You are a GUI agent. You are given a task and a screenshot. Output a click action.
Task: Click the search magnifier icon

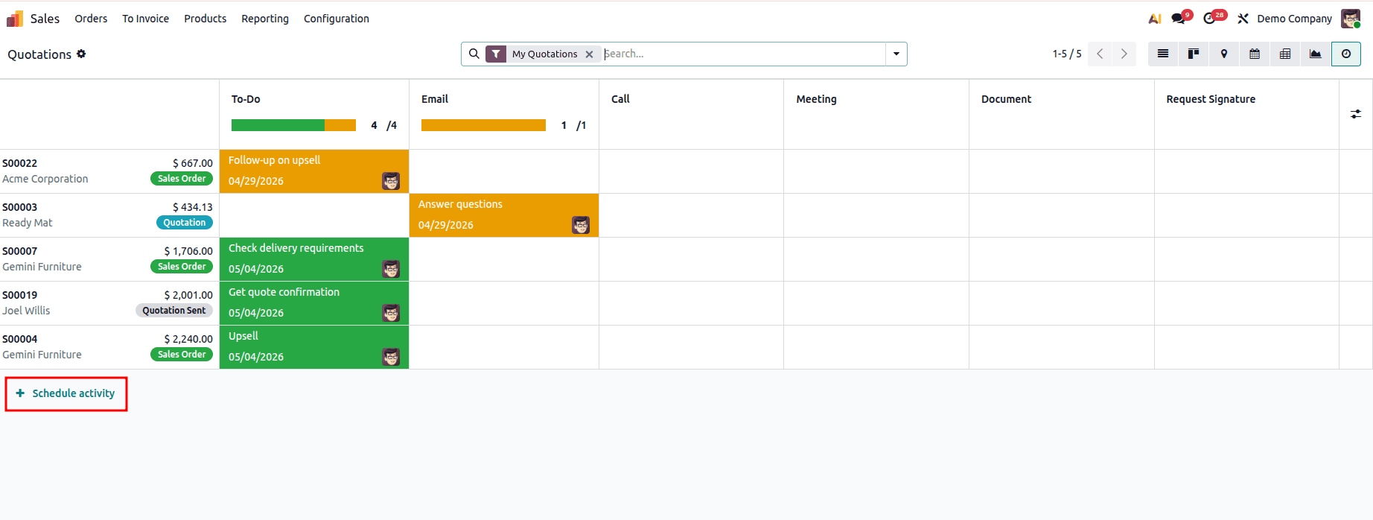(474, 54)
